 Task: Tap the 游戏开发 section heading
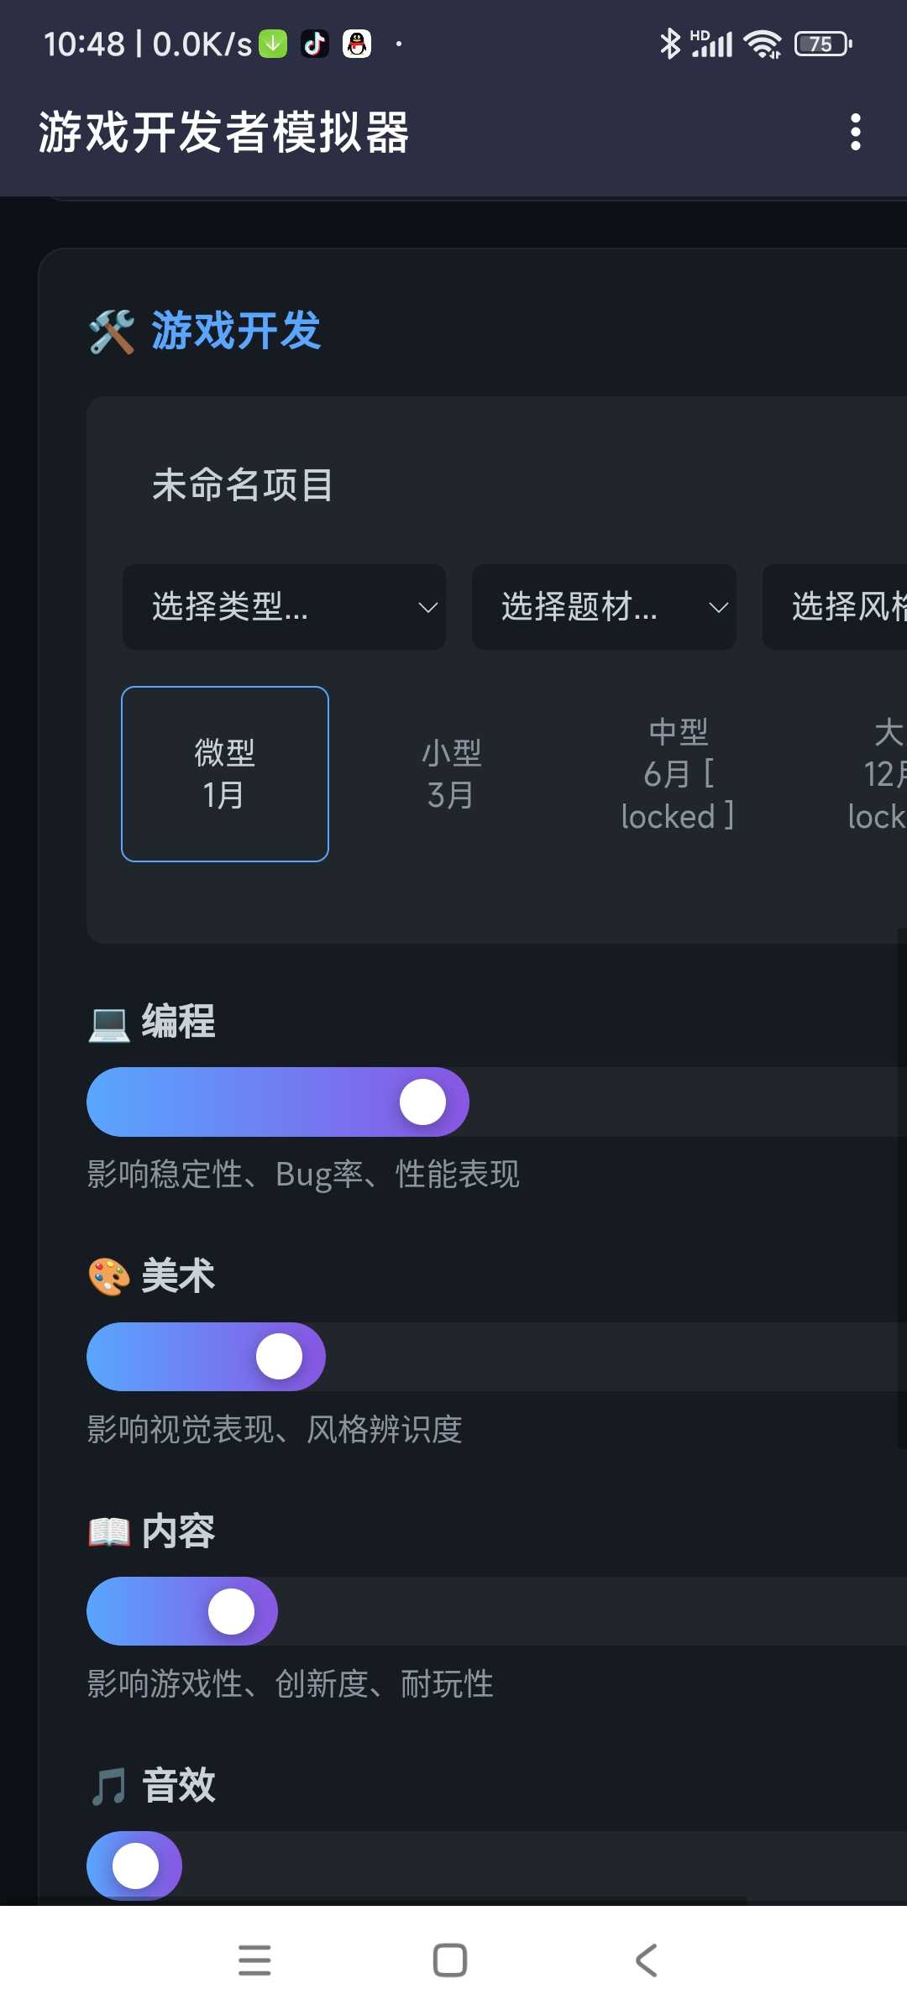pos(236,331)
